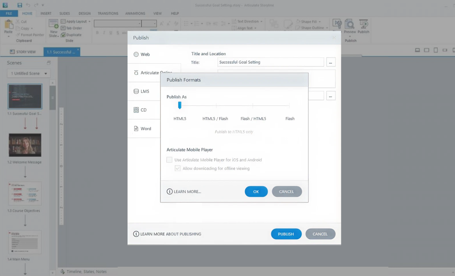Select the Paste tool in the Clipboard group
The width and height of the screenshot is (455, 276).
[8, 27]
